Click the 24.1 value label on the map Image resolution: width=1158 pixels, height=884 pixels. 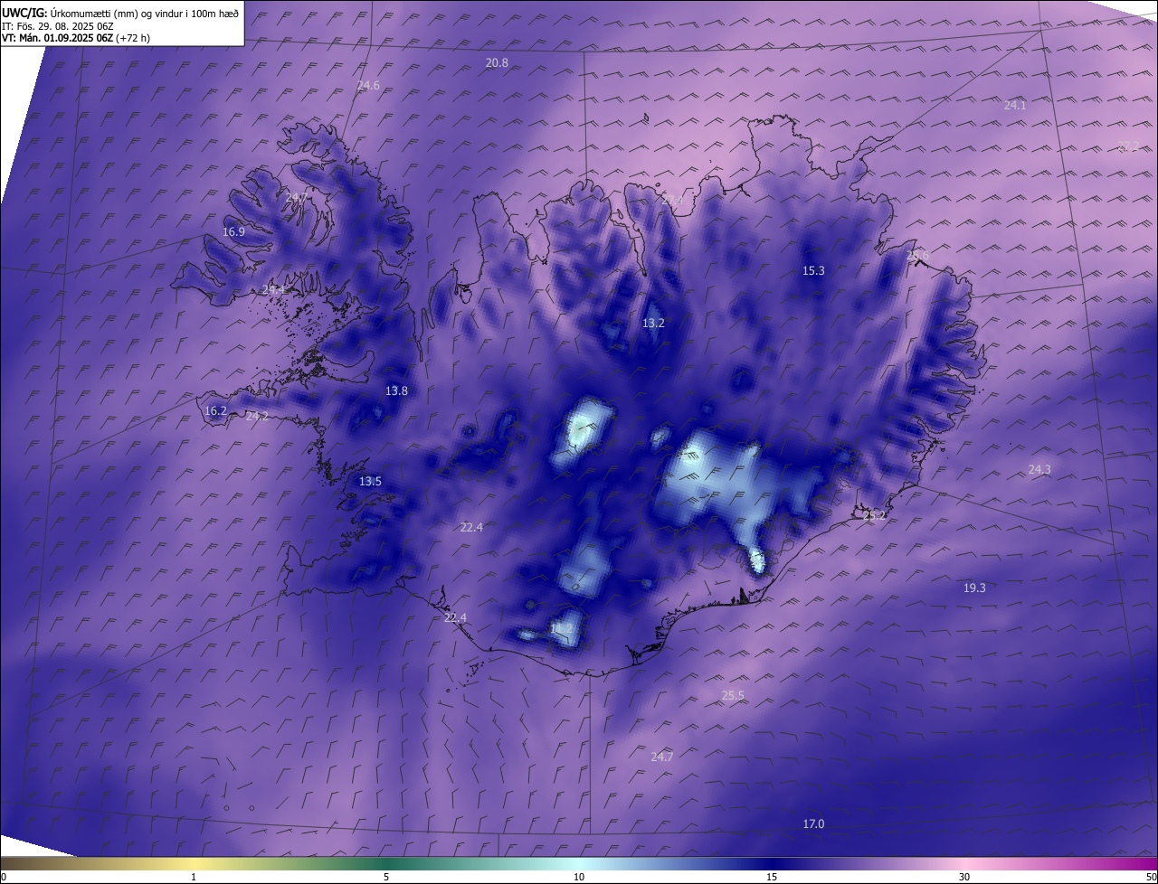[x=1015, y=106]
